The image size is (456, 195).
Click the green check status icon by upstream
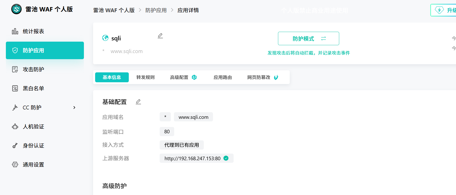(x=226, y=158)
